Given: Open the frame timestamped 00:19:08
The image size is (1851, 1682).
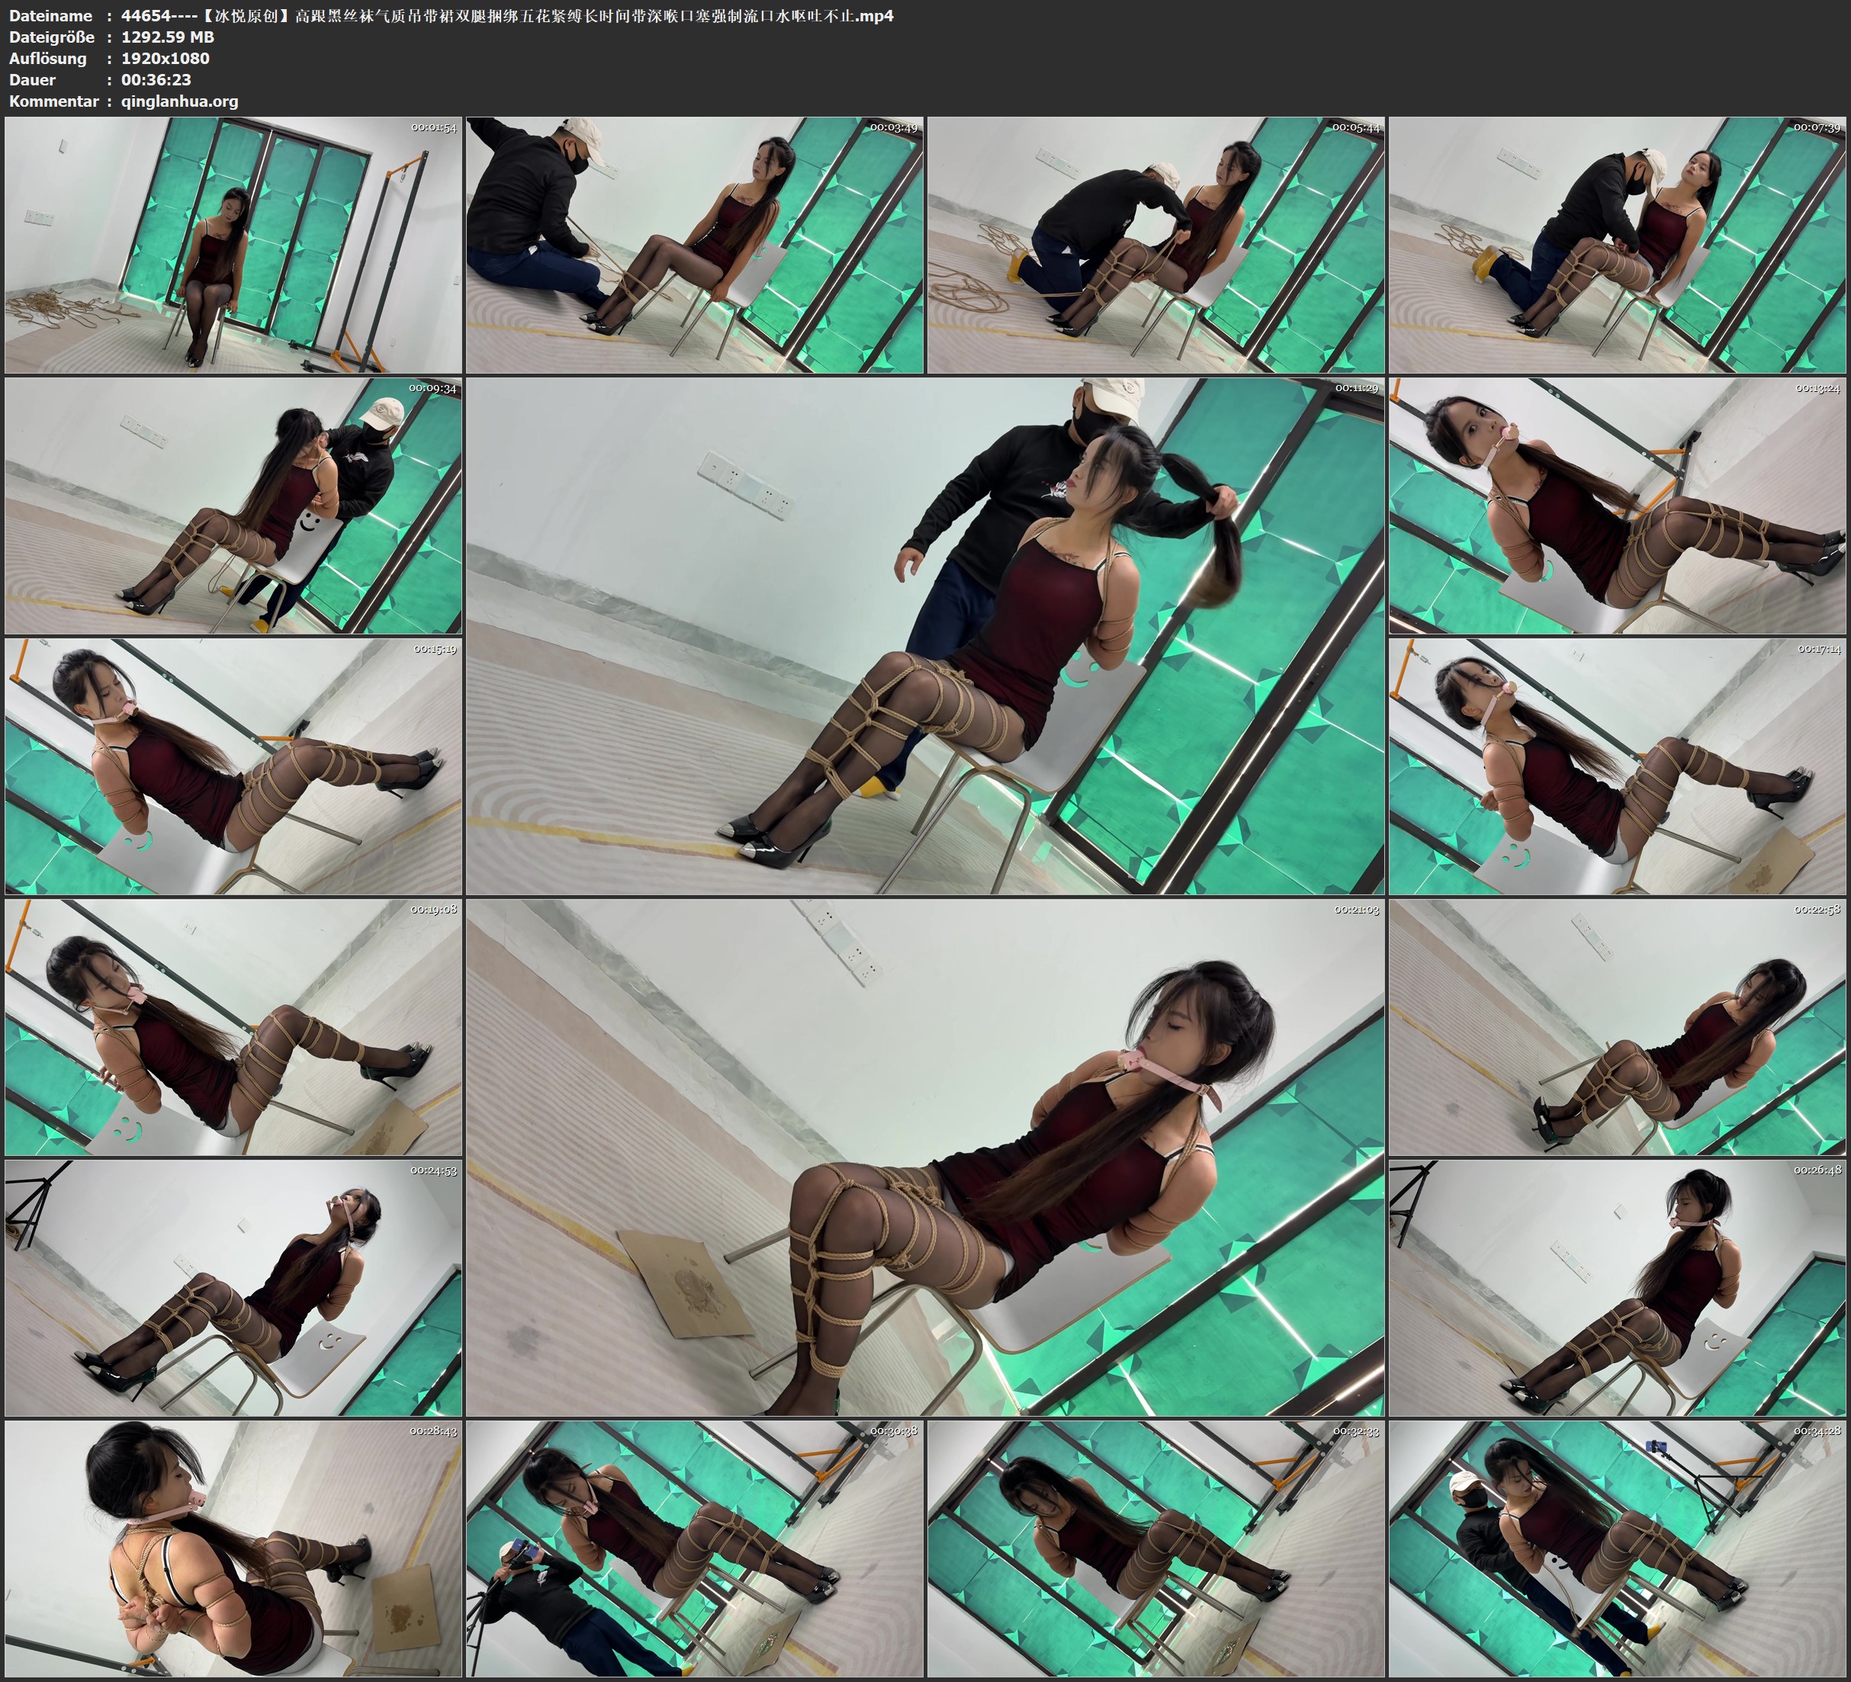Looking at the screenshot, I should tap(233, 1027).
